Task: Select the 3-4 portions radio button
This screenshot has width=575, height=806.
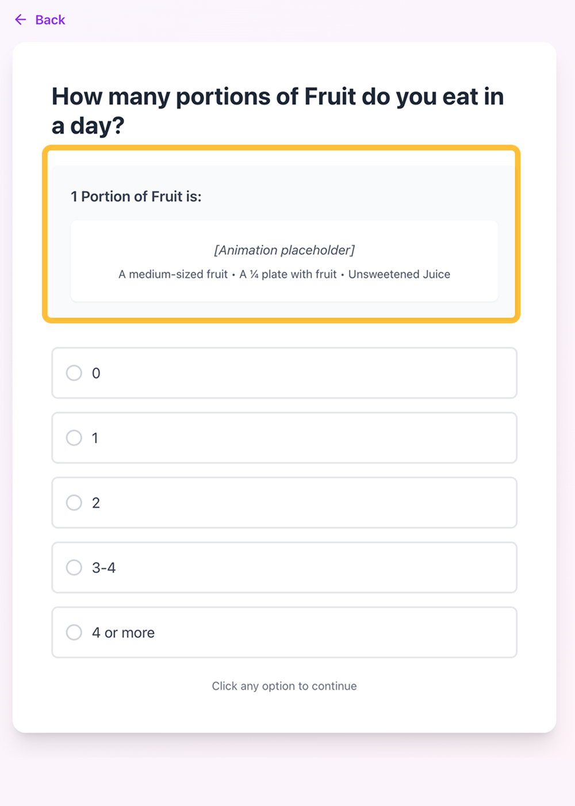Action: click(74, 568)
